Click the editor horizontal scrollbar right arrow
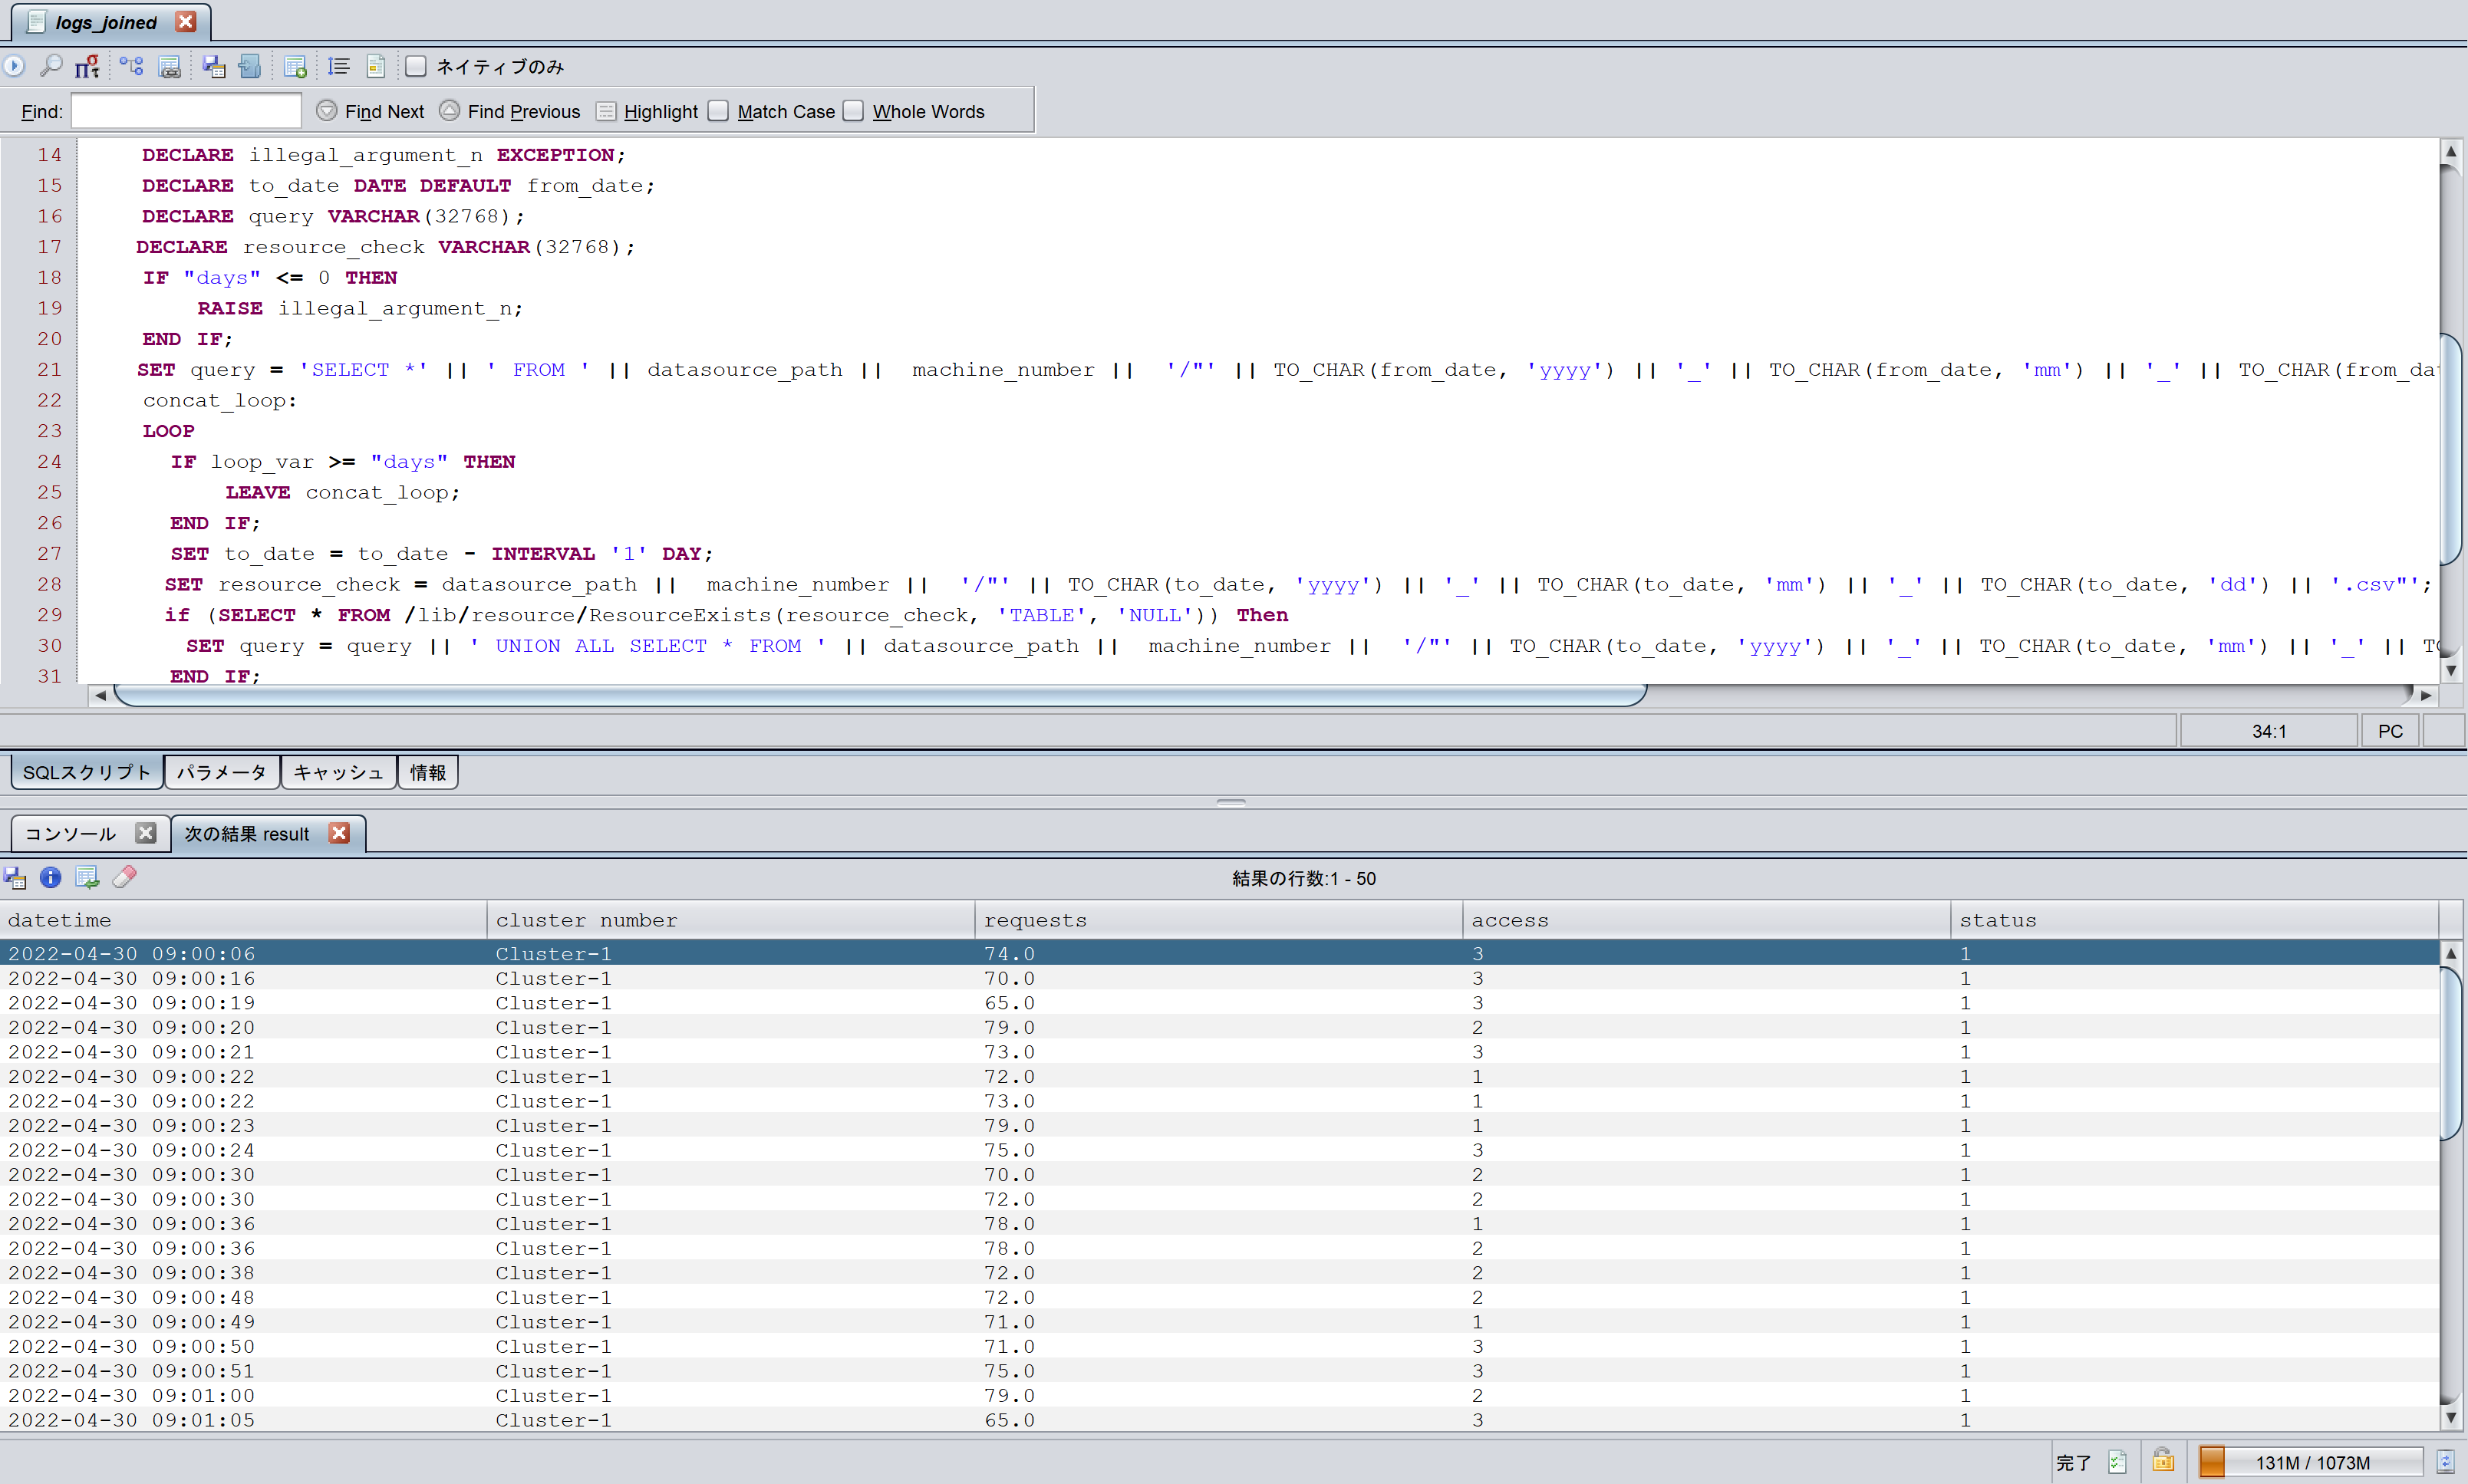Image resolution: width=2468 pixels, height=1484 pixels. click(x=2426, y=695)
